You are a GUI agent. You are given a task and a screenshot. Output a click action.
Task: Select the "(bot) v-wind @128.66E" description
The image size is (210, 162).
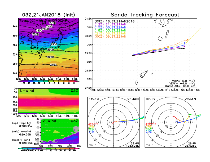coord(22,141)
